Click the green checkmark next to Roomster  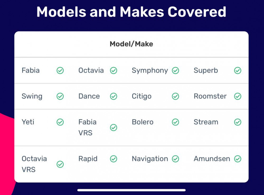[238, 96]
